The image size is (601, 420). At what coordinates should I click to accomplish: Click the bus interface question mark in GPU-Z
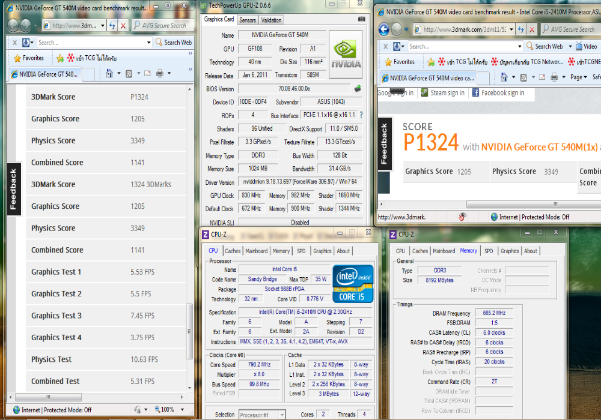coord(361,115)
